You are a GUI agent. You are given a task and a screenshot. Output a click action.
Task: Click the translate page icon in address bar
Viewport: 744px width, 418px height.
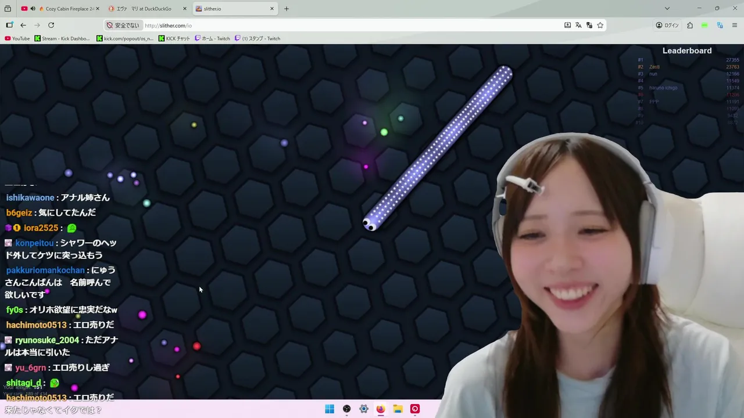click(578, 25)
